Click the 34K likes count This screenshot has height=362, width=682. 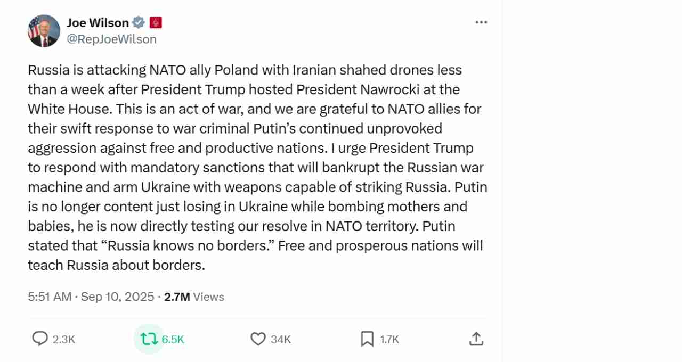pyautogui.click(x=280, y=339)
